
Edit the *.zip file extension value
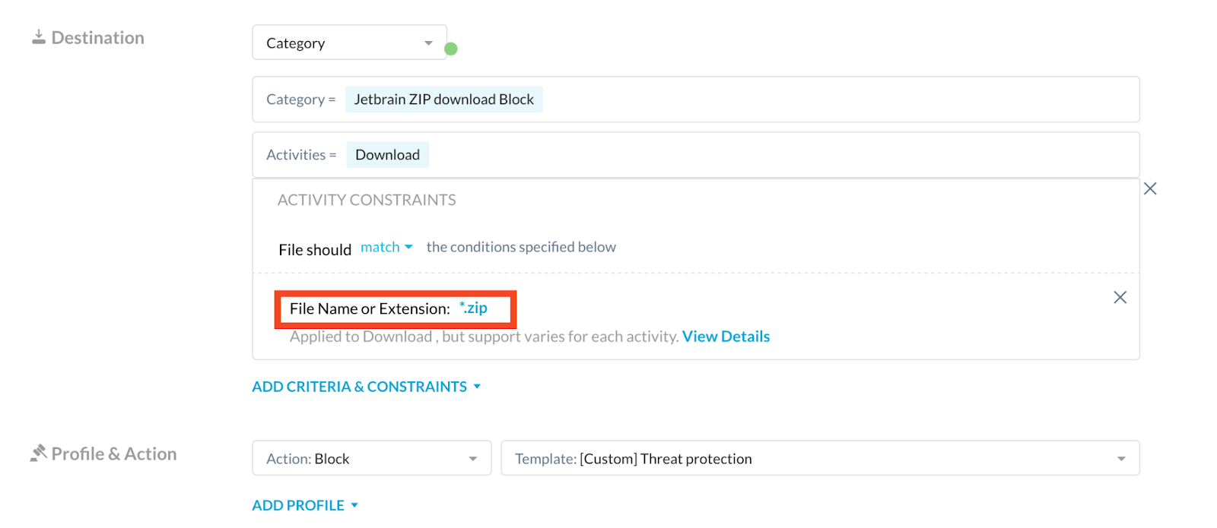473,308
